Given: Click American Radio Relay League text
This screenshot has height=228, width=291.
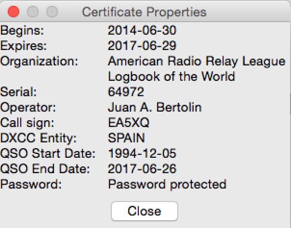Looking at the screenshot, I should point(197,62).
